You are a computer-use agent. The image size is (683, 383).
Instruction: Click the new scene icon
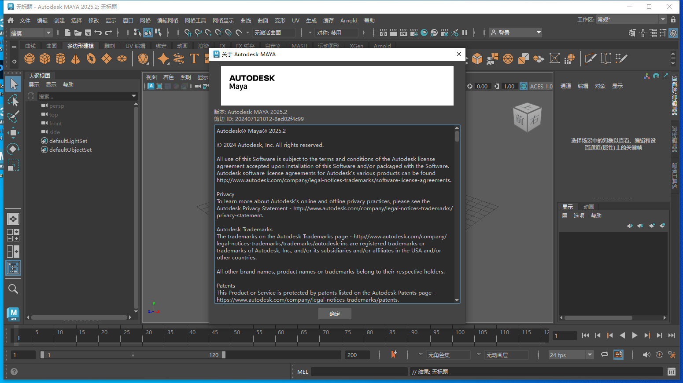tap(67, 33)
